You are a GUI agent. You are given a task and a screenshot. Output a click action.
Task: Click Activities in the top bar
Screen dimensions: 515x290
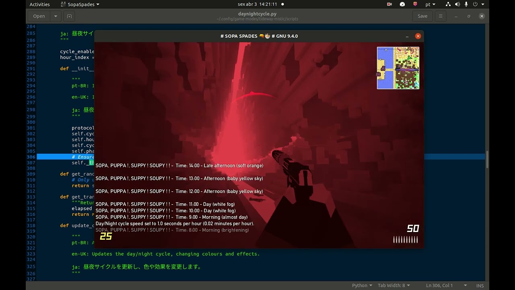coord(40,4)
